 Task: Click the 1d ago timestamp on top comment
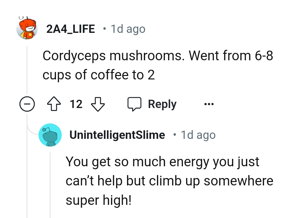tap(128, 29)
